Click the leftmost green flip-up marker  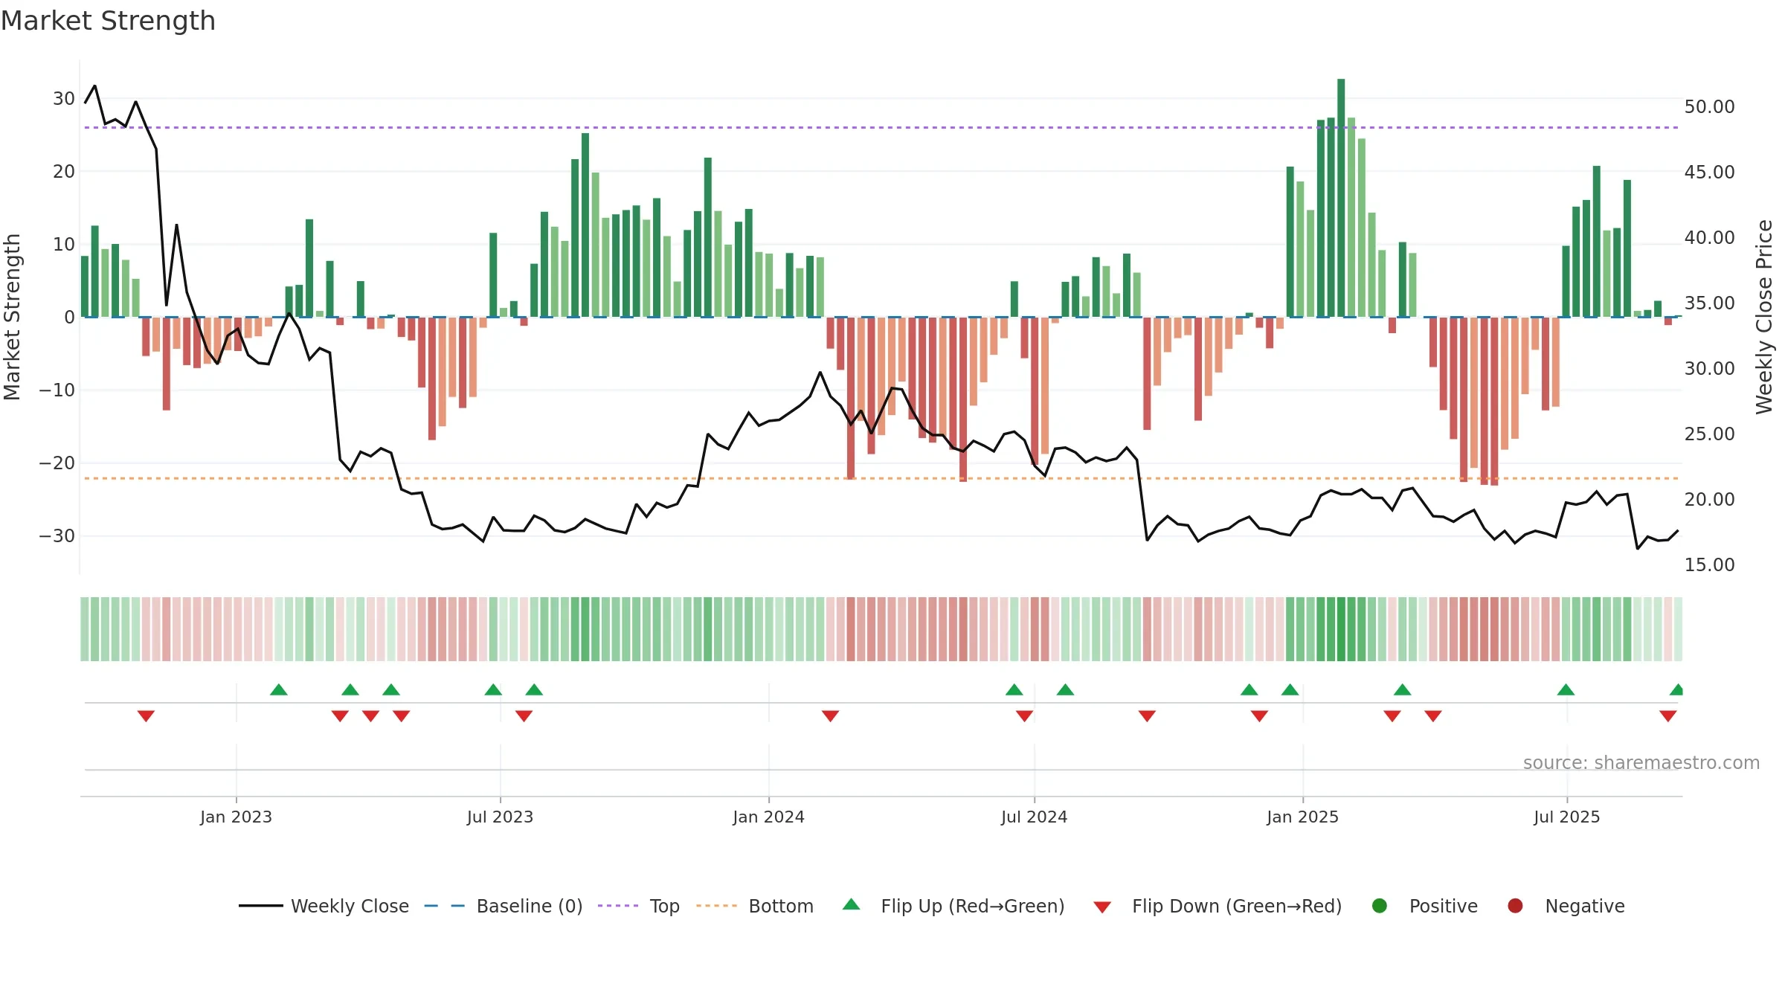[x=279, y=689]
